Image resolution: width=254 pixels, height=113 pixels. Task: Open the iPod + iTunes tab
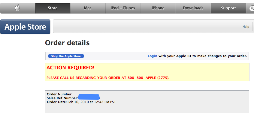tap(123, 8)
